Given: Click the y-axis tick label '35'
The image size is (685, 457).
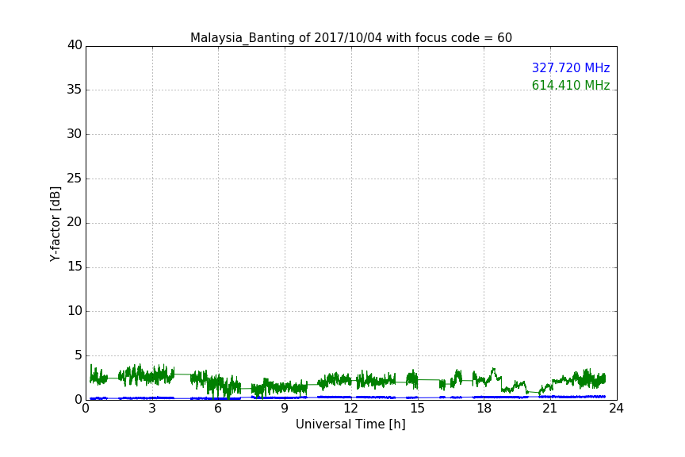Looking at the screenshot, I should tap(75, 90).
